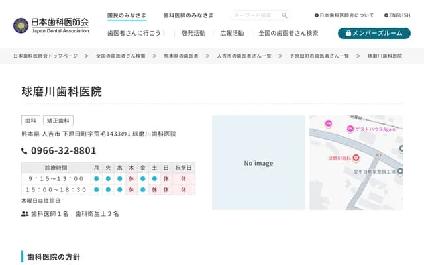This screenshot has height=265, width=424.
Task: Open the 広報活動 menu
Action: (x=232, y=33)
